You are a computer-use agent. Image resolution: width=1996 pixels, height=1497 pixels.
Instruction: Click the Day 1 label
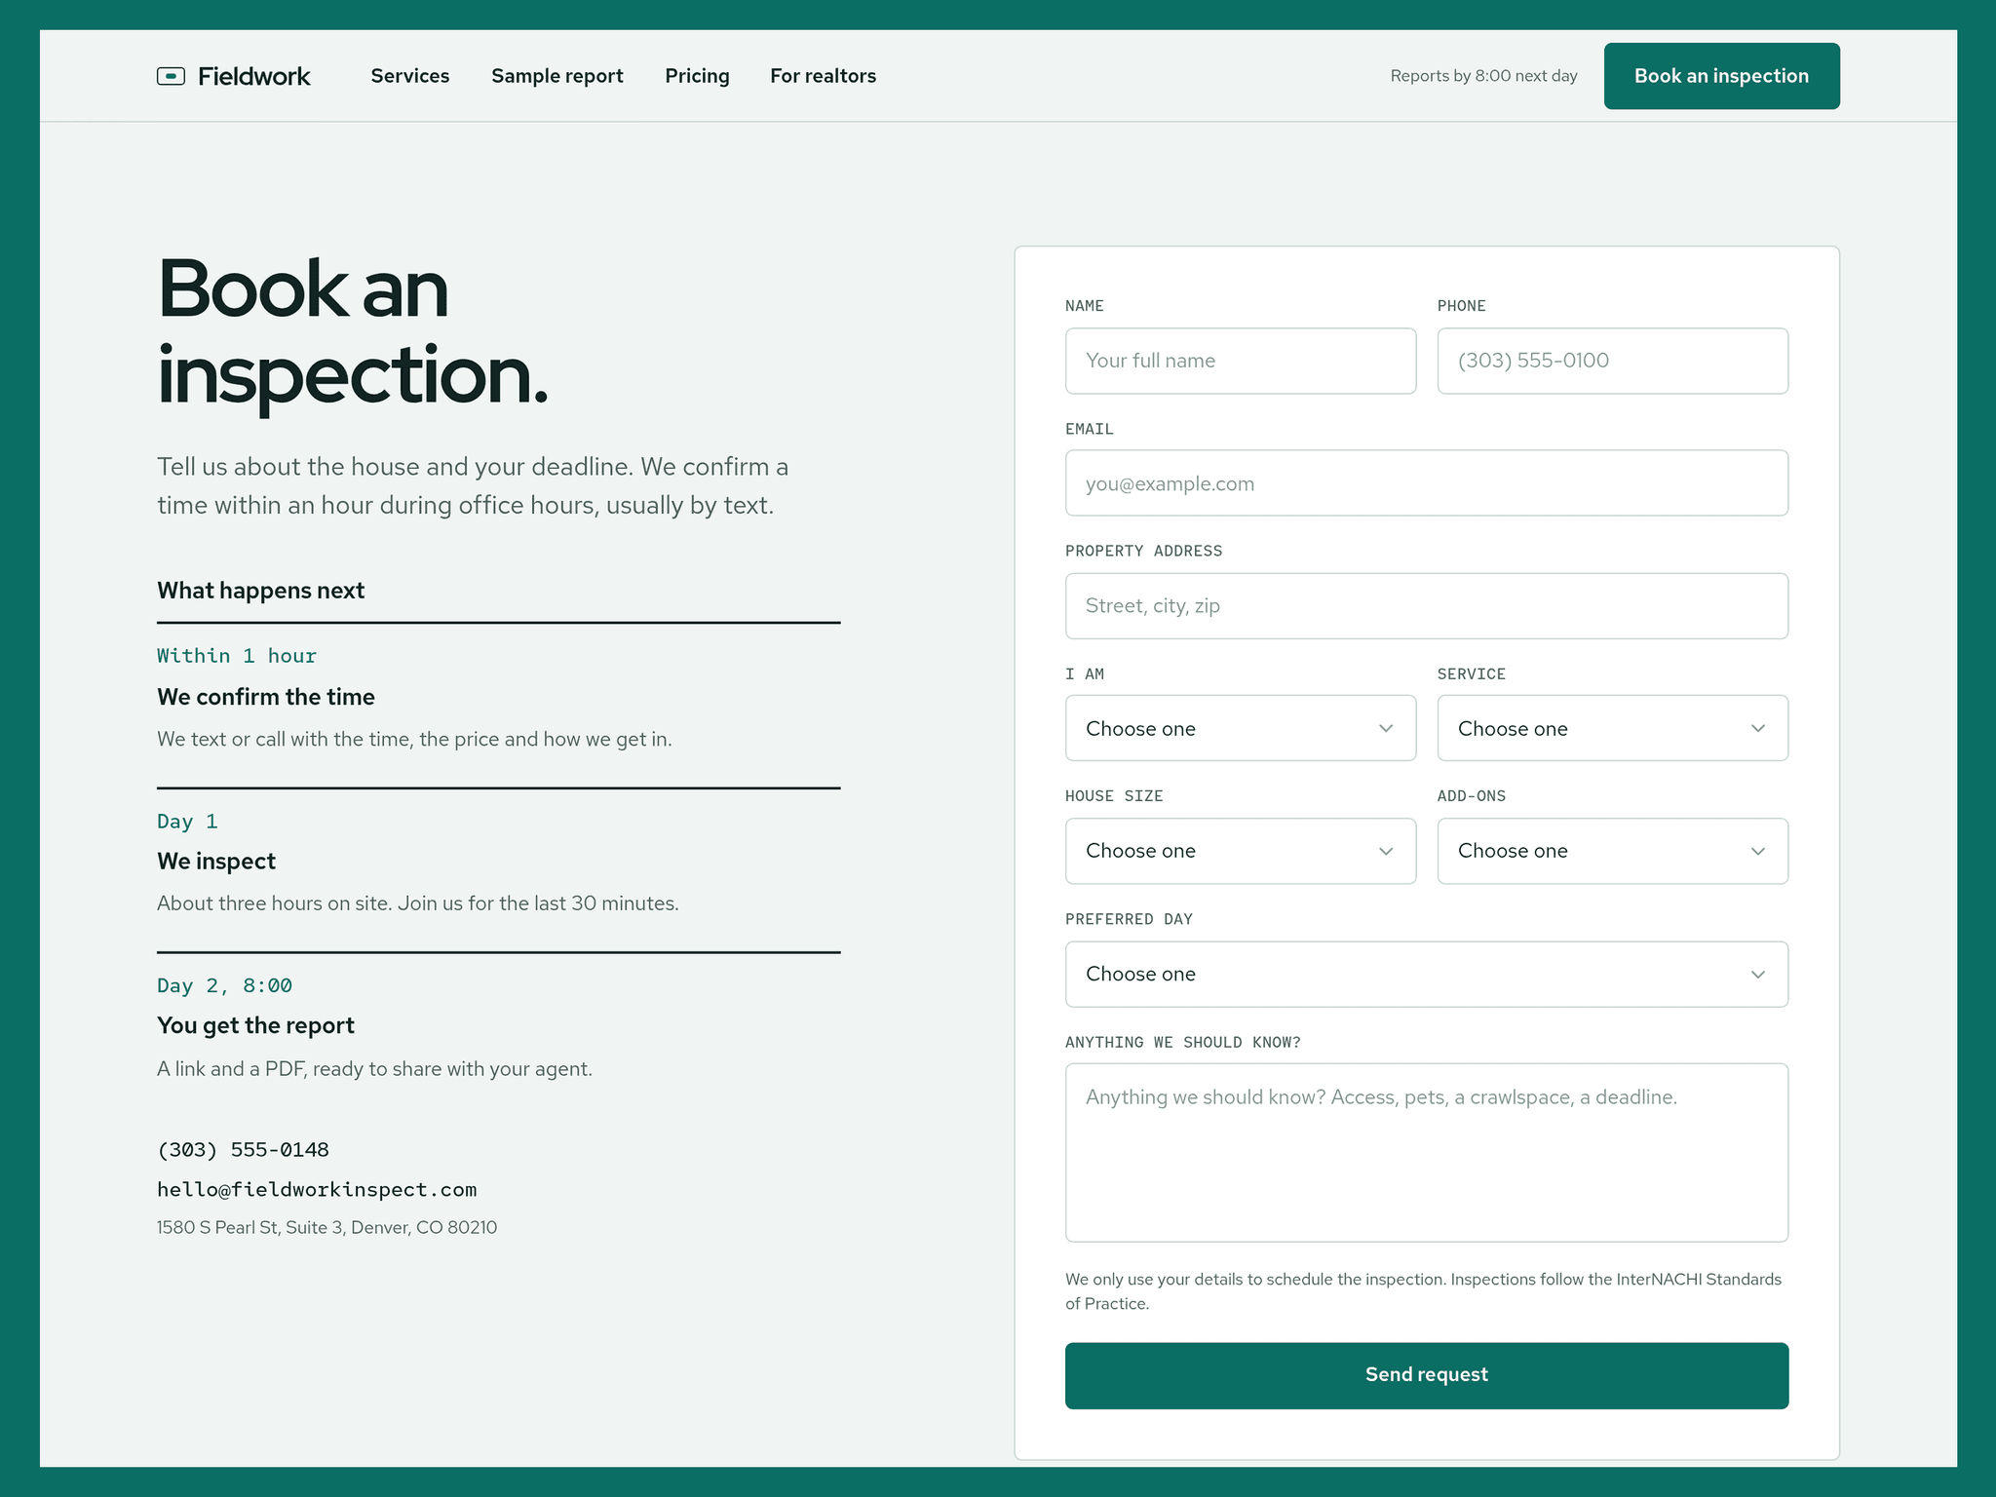[x=187, y=822]
